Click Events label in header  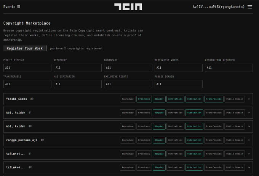click(9, 7)
